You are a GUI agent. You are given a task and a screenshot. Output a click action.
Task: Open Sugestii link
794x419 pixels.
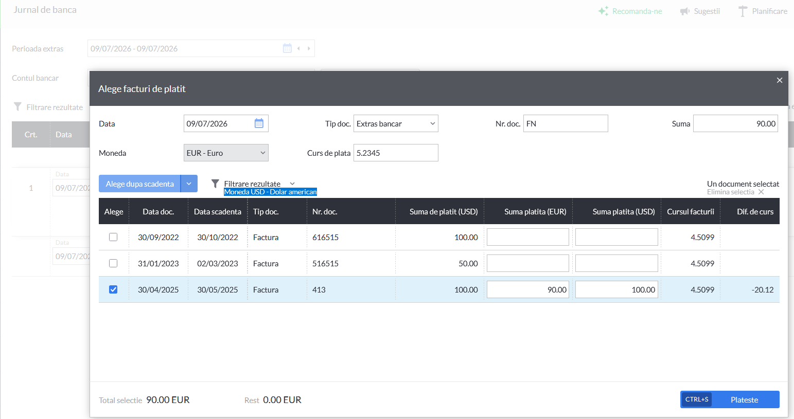[x=707, y=11]
